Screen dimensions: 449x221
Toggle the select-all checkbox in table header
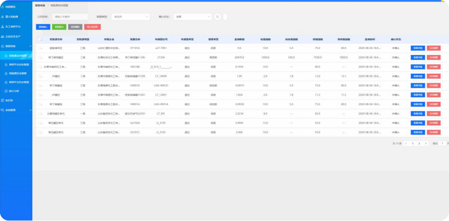pyautogui.click(x=40, y=39)
